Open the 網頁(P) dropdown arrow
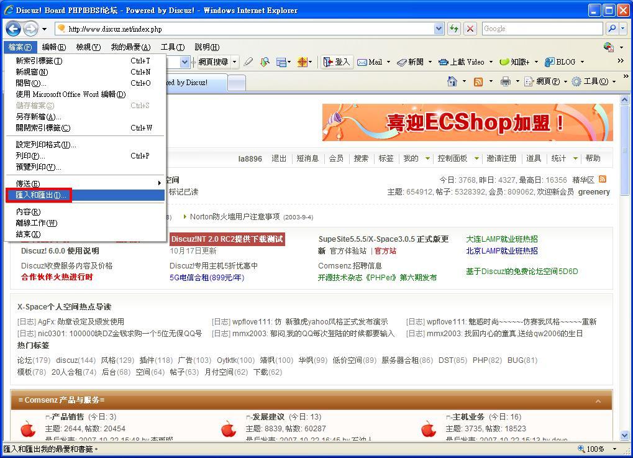The width and height of the screenshot is (633, 458). (x=565, y=81)
